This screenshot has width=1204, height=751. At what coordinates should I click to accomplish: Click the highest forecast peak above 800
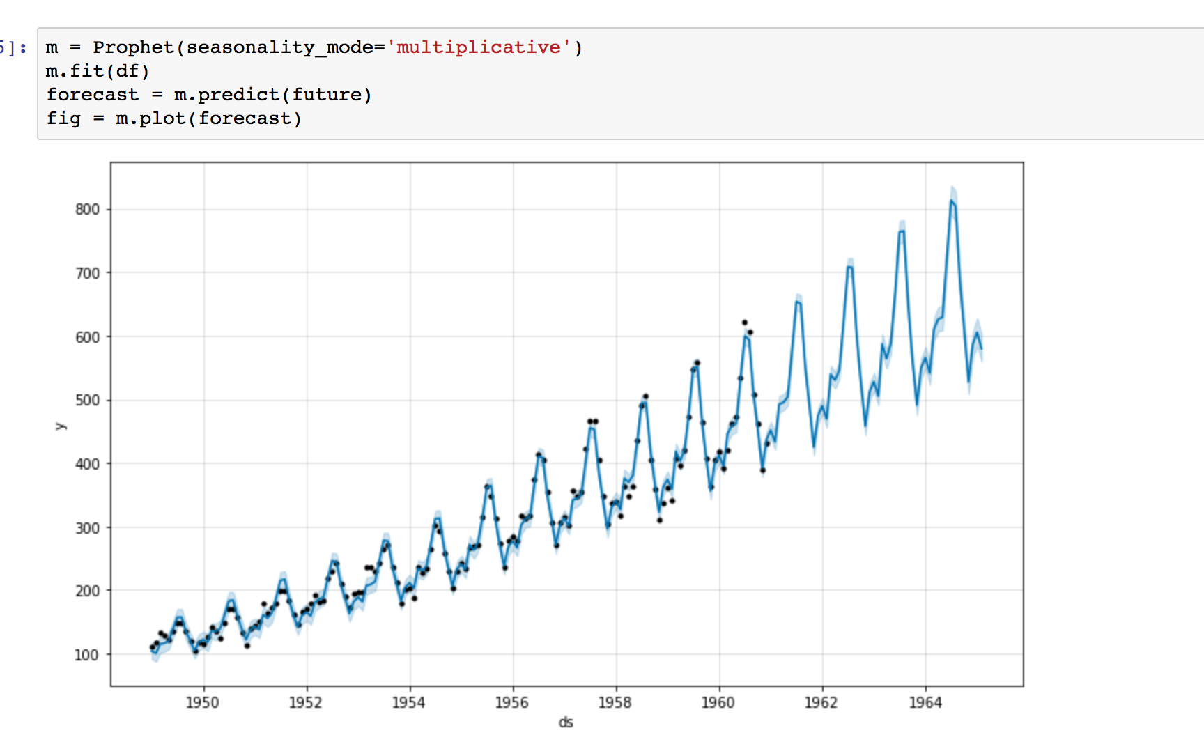(x=952, y=201)
